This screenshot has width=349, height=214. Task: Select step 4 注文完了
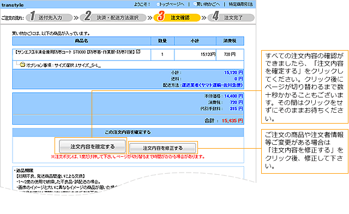pos(231,17)
